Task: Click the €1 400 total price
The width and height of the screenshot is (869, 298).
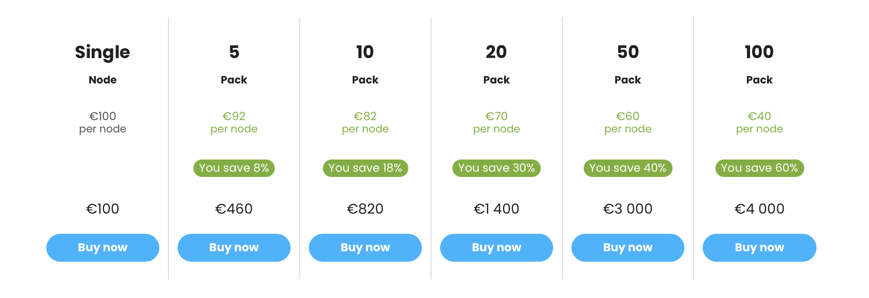Action: pyautogui.click(x=497, y=209)
